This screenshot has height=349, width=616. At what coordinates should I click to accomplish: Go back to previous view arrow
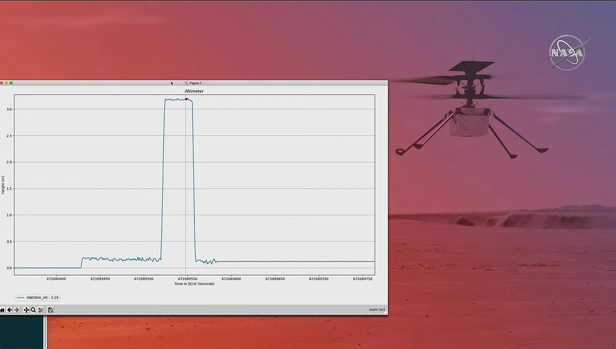coord(9,310)
